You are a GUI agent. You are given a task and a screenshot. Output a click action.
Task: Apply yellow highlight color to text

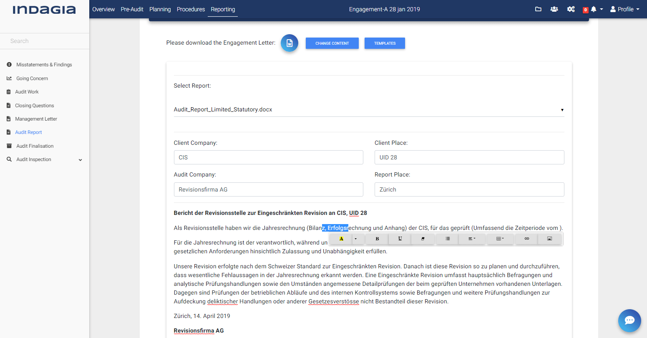341,239
